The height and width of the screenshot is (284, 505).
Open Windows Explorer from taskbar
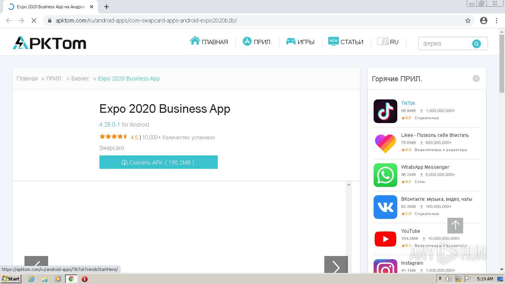[x=45, y=279]
